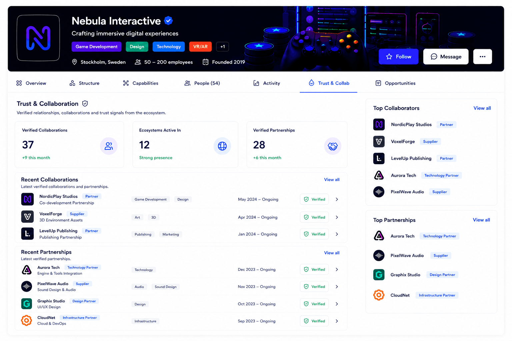Image resolution: width=512 pixels, height=341 pixels.
Task: Click VoxelForge logo in Top Collaborators
Action: pos(379,142)
